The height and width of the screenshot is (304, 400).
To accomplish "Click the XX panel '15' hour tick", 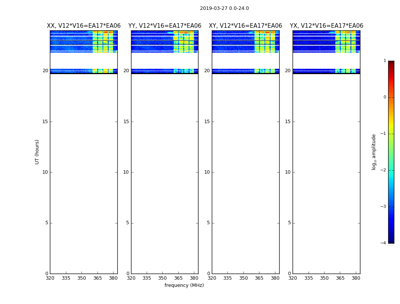I will coord(45,122).
